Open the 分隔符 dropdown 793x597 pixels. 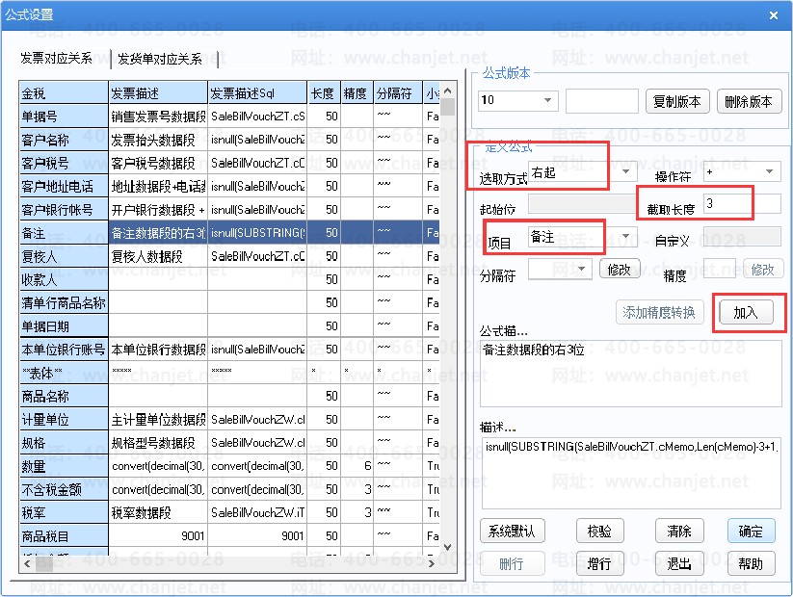pyautogui.click(x=560, y=269)
